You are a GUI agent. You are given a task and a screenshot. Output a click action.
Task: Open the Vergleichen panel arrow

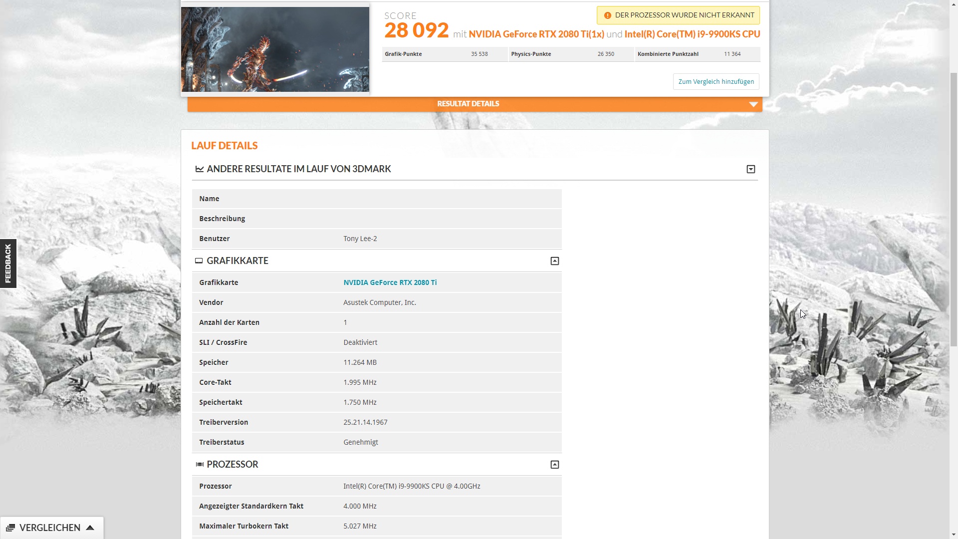click(90, 528)
